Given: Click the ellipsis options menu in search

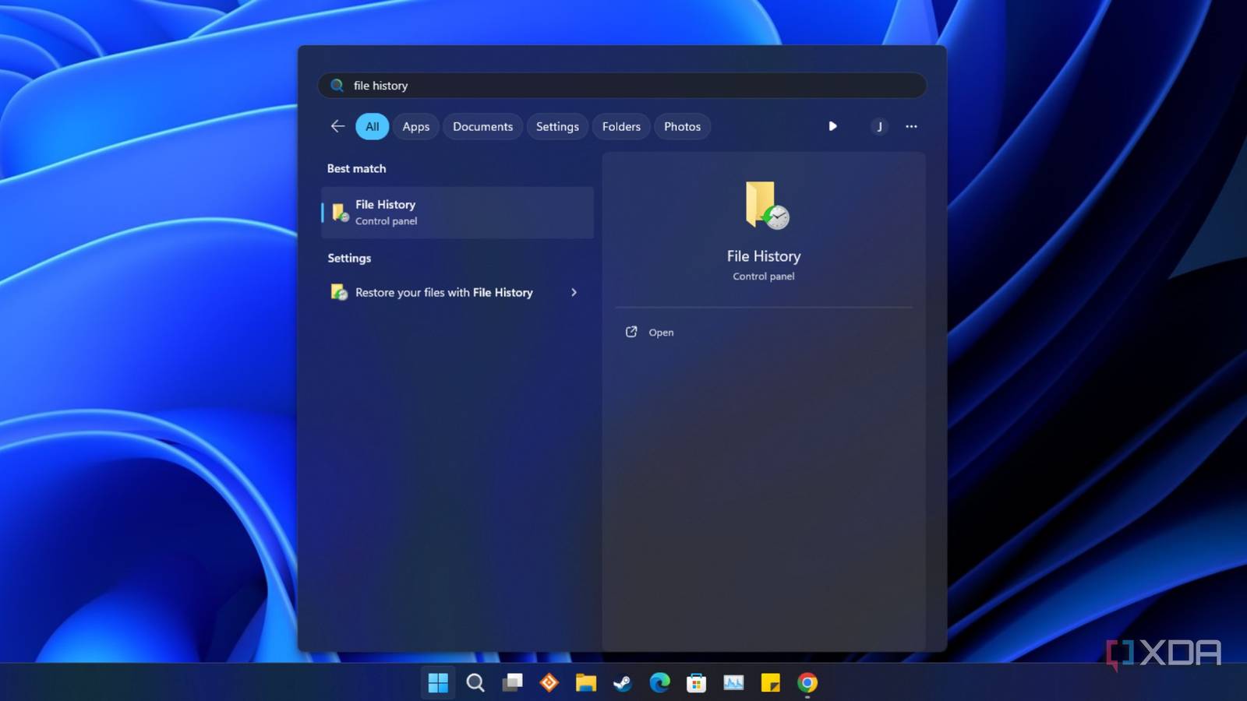Looking at the screenshot, I should pos(911,126).
